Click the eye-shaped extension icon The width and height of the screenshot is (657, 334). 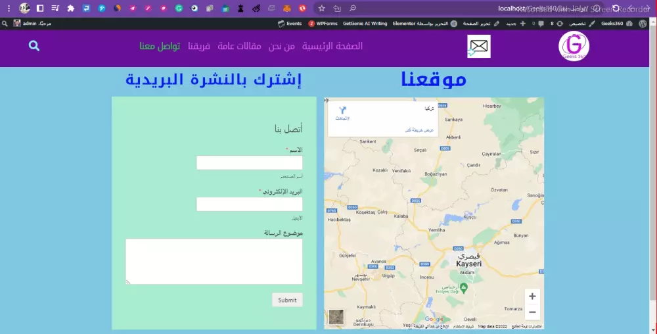(x=194, y=8)
